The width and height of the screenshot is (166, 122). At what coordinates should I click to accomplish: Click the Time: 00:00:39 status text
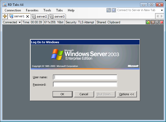point(32,22)
